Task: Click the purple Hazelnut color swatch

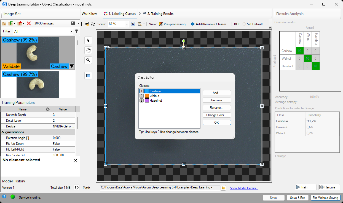Action: (x=147, y=101)
